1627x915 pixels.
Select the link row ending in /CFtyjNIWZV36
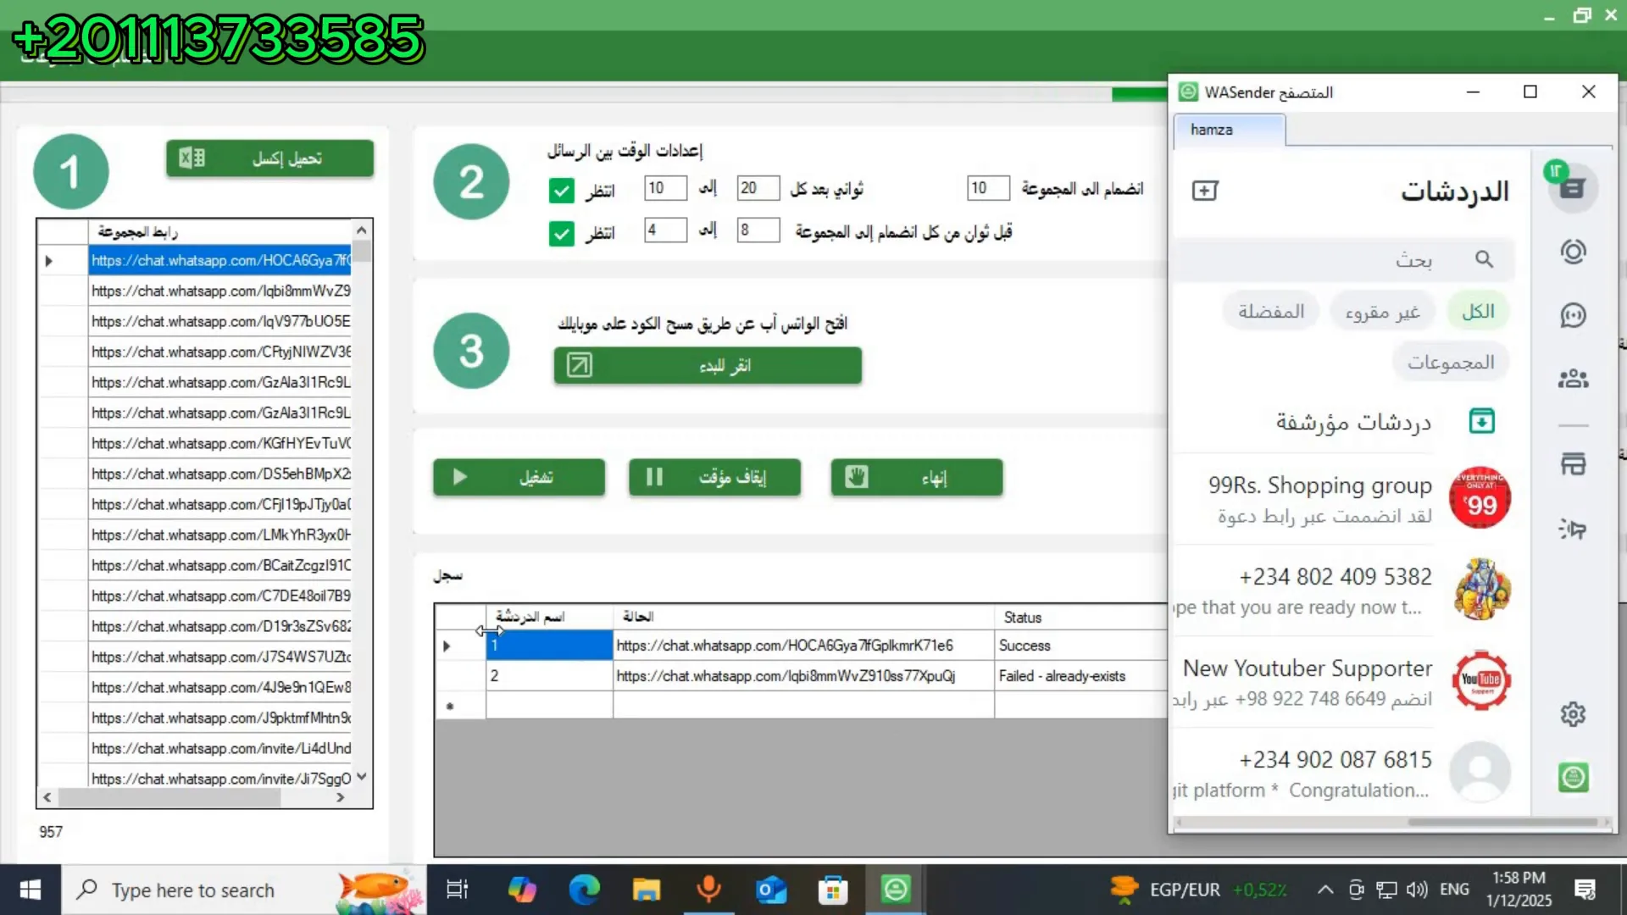(219, 352)
